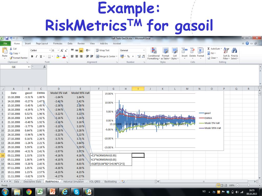Viewport: 262px width, 196px height.
Task: Click the Format cells icon
Action: 201,50
